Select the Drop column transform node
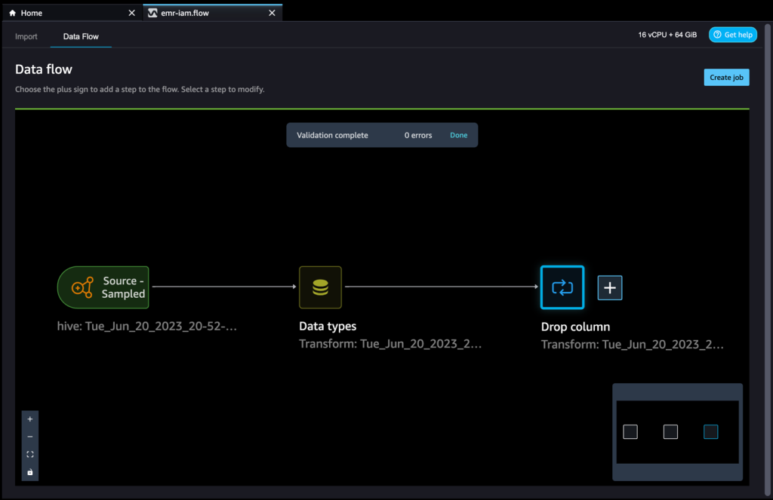This screenshot has width=773, height=500. (x=562, y=287)
